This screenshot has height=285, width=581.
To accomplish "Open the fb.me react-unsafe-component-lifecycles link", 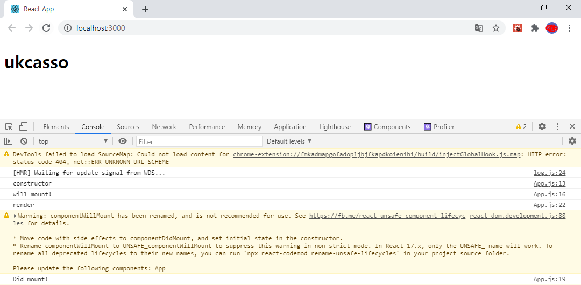I will [x=387, y=216].
